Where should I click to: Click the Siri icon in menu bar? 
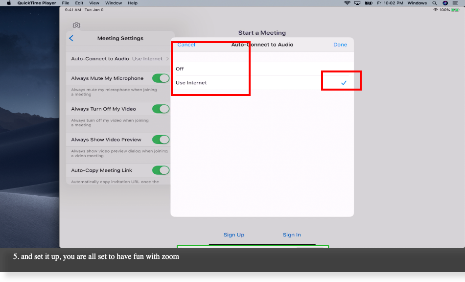point(444,3)
